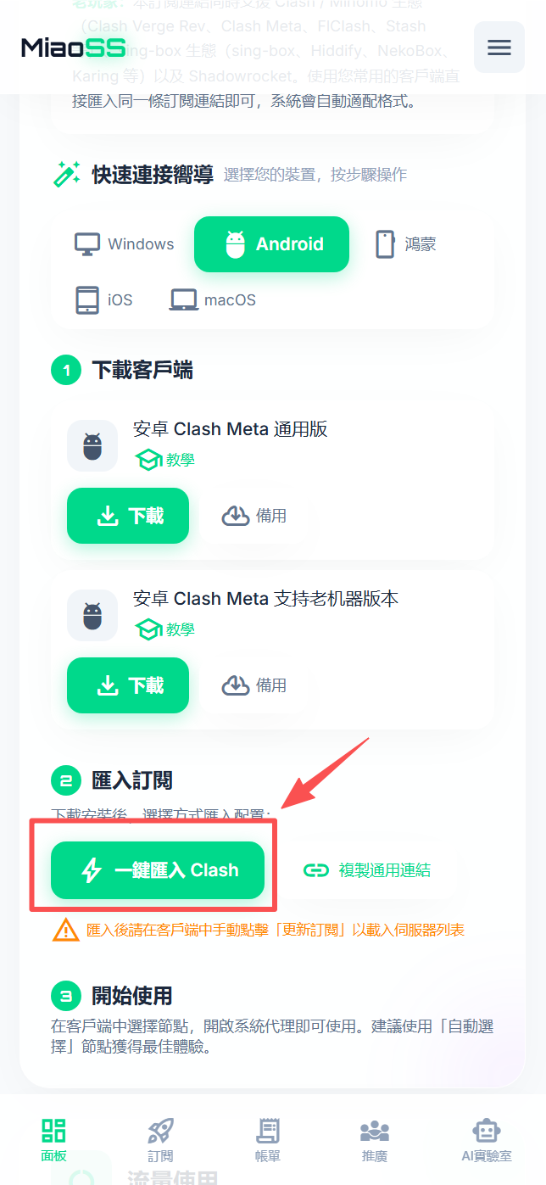Select the Windows device tab
The height and width of the screenshot is (1185, 546).
pyautogui.click(x=124, y=244)
